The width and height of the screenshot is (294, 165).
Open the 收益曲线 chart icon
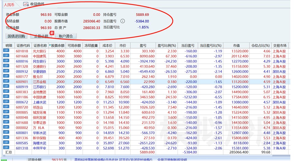click(26, 4)
